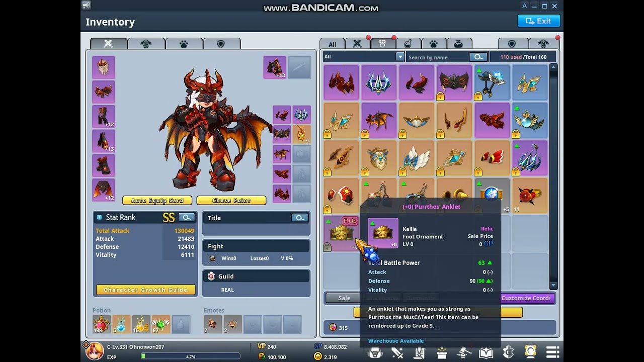Switch to the paw pet tab on character panel
This screenshot has height=362, width=644.
pos(184,44)
